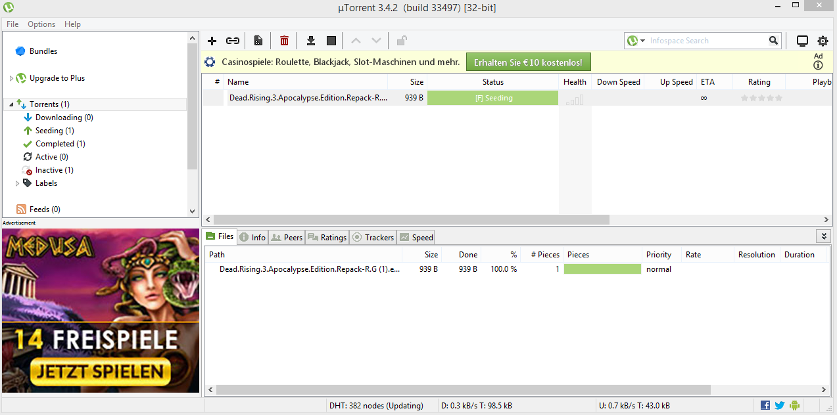This screenshot has height=415, width=837.
Task: Click the star rating of the torrent
Action: [761, 98]
